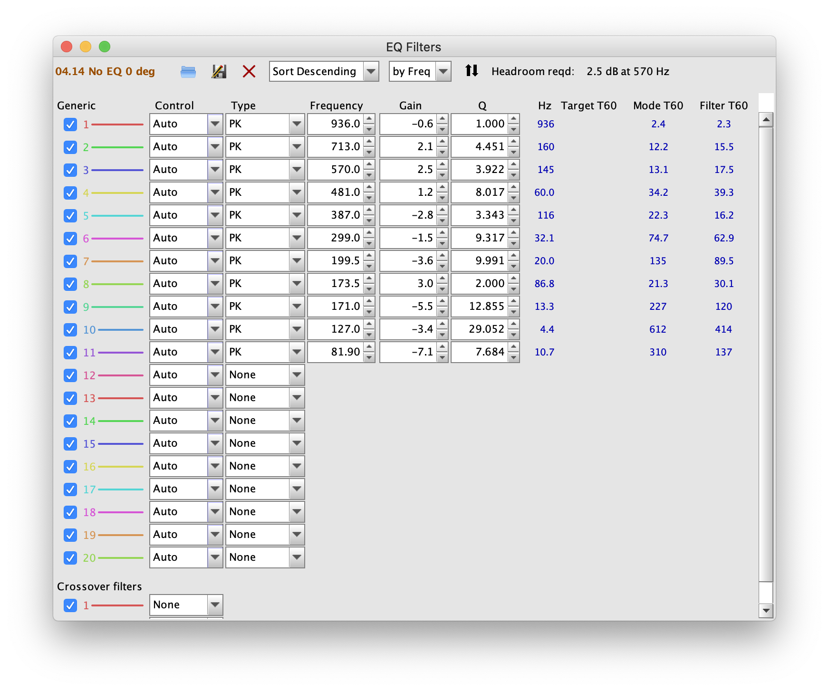Click the red X delete filters icon

pos(249,72)
